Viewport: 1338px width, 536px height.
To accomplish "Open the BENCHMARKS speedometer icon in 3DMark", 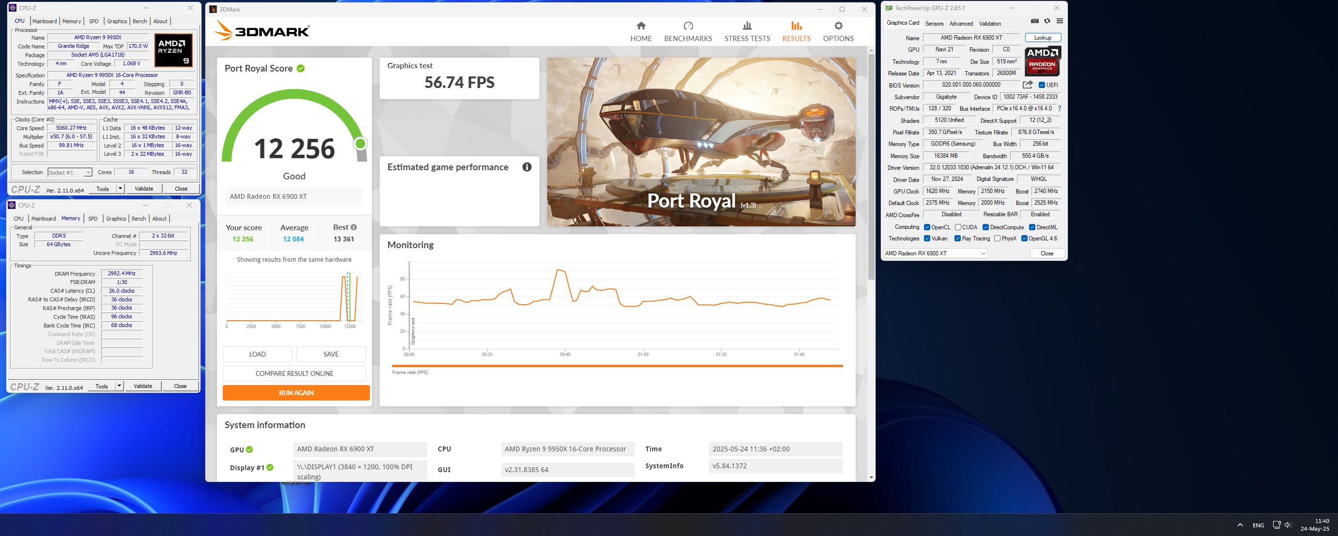I will pyautogui.click(x=688, y=26).
